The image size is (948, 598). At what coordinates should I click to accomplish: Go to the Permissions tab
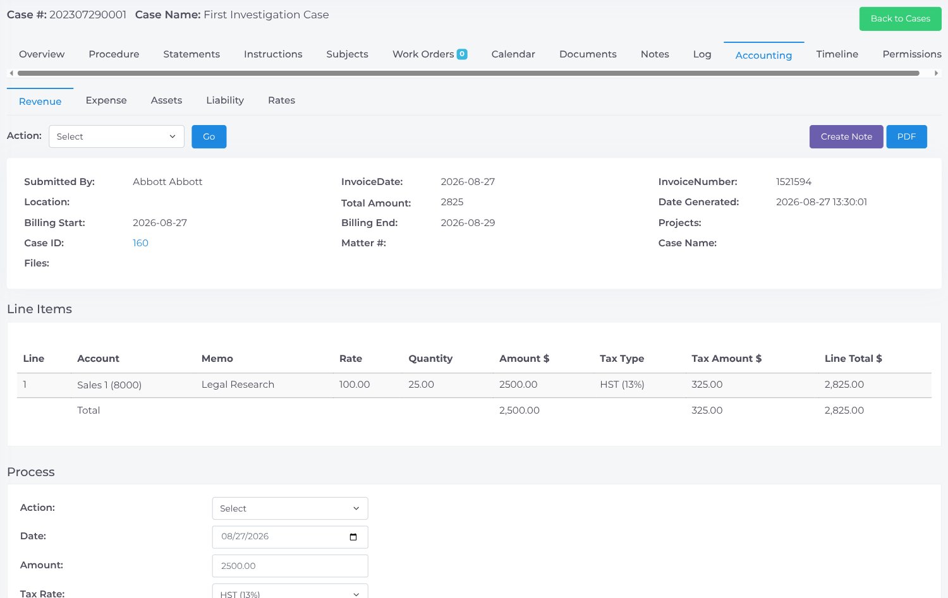click(912, 54)
